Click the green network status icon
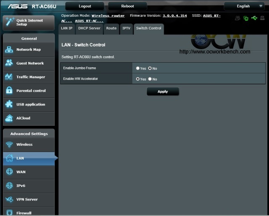 (x=246, y=18)
